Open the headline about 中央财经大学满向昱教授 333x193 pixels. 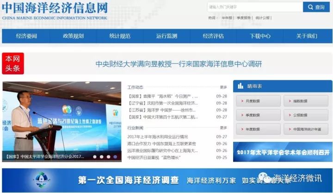click(x=179, y=64)
